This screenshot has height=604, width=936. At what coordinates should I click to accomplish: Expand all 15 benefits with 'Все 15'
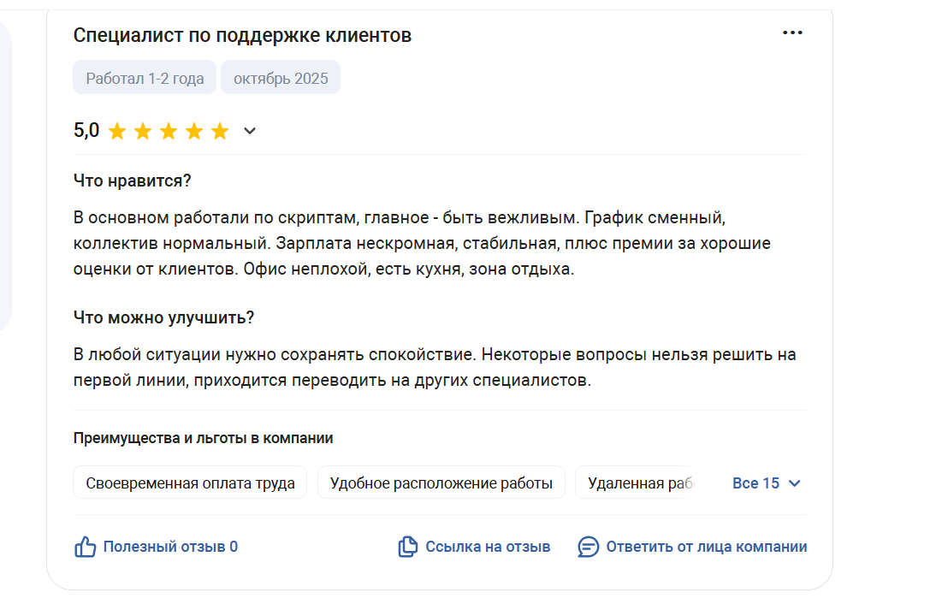tap(755, 483)
